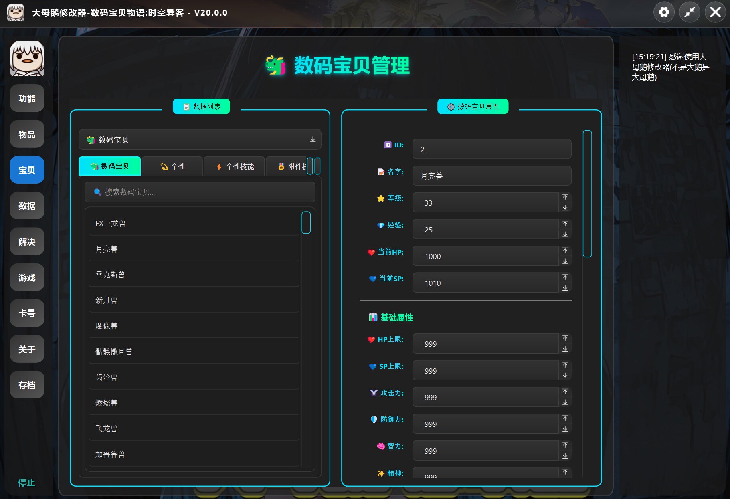Screen dimensions: 730x499
Task: Click the goose avatar in the sidebar
Action: point(27,59)
